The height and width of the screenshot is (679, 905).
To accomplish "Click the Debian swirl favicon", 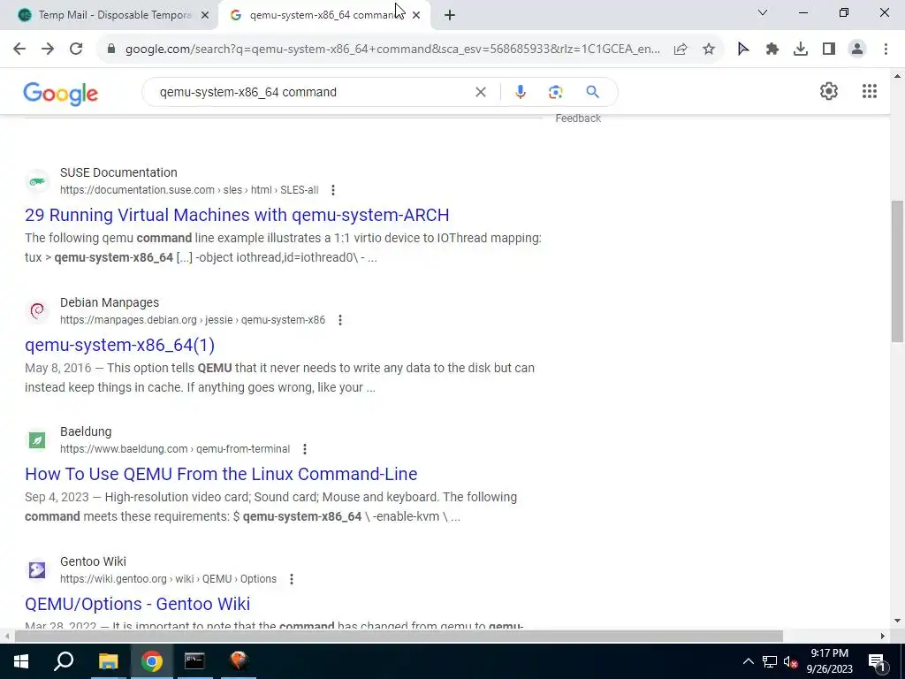I will click(x=37, y=311).
